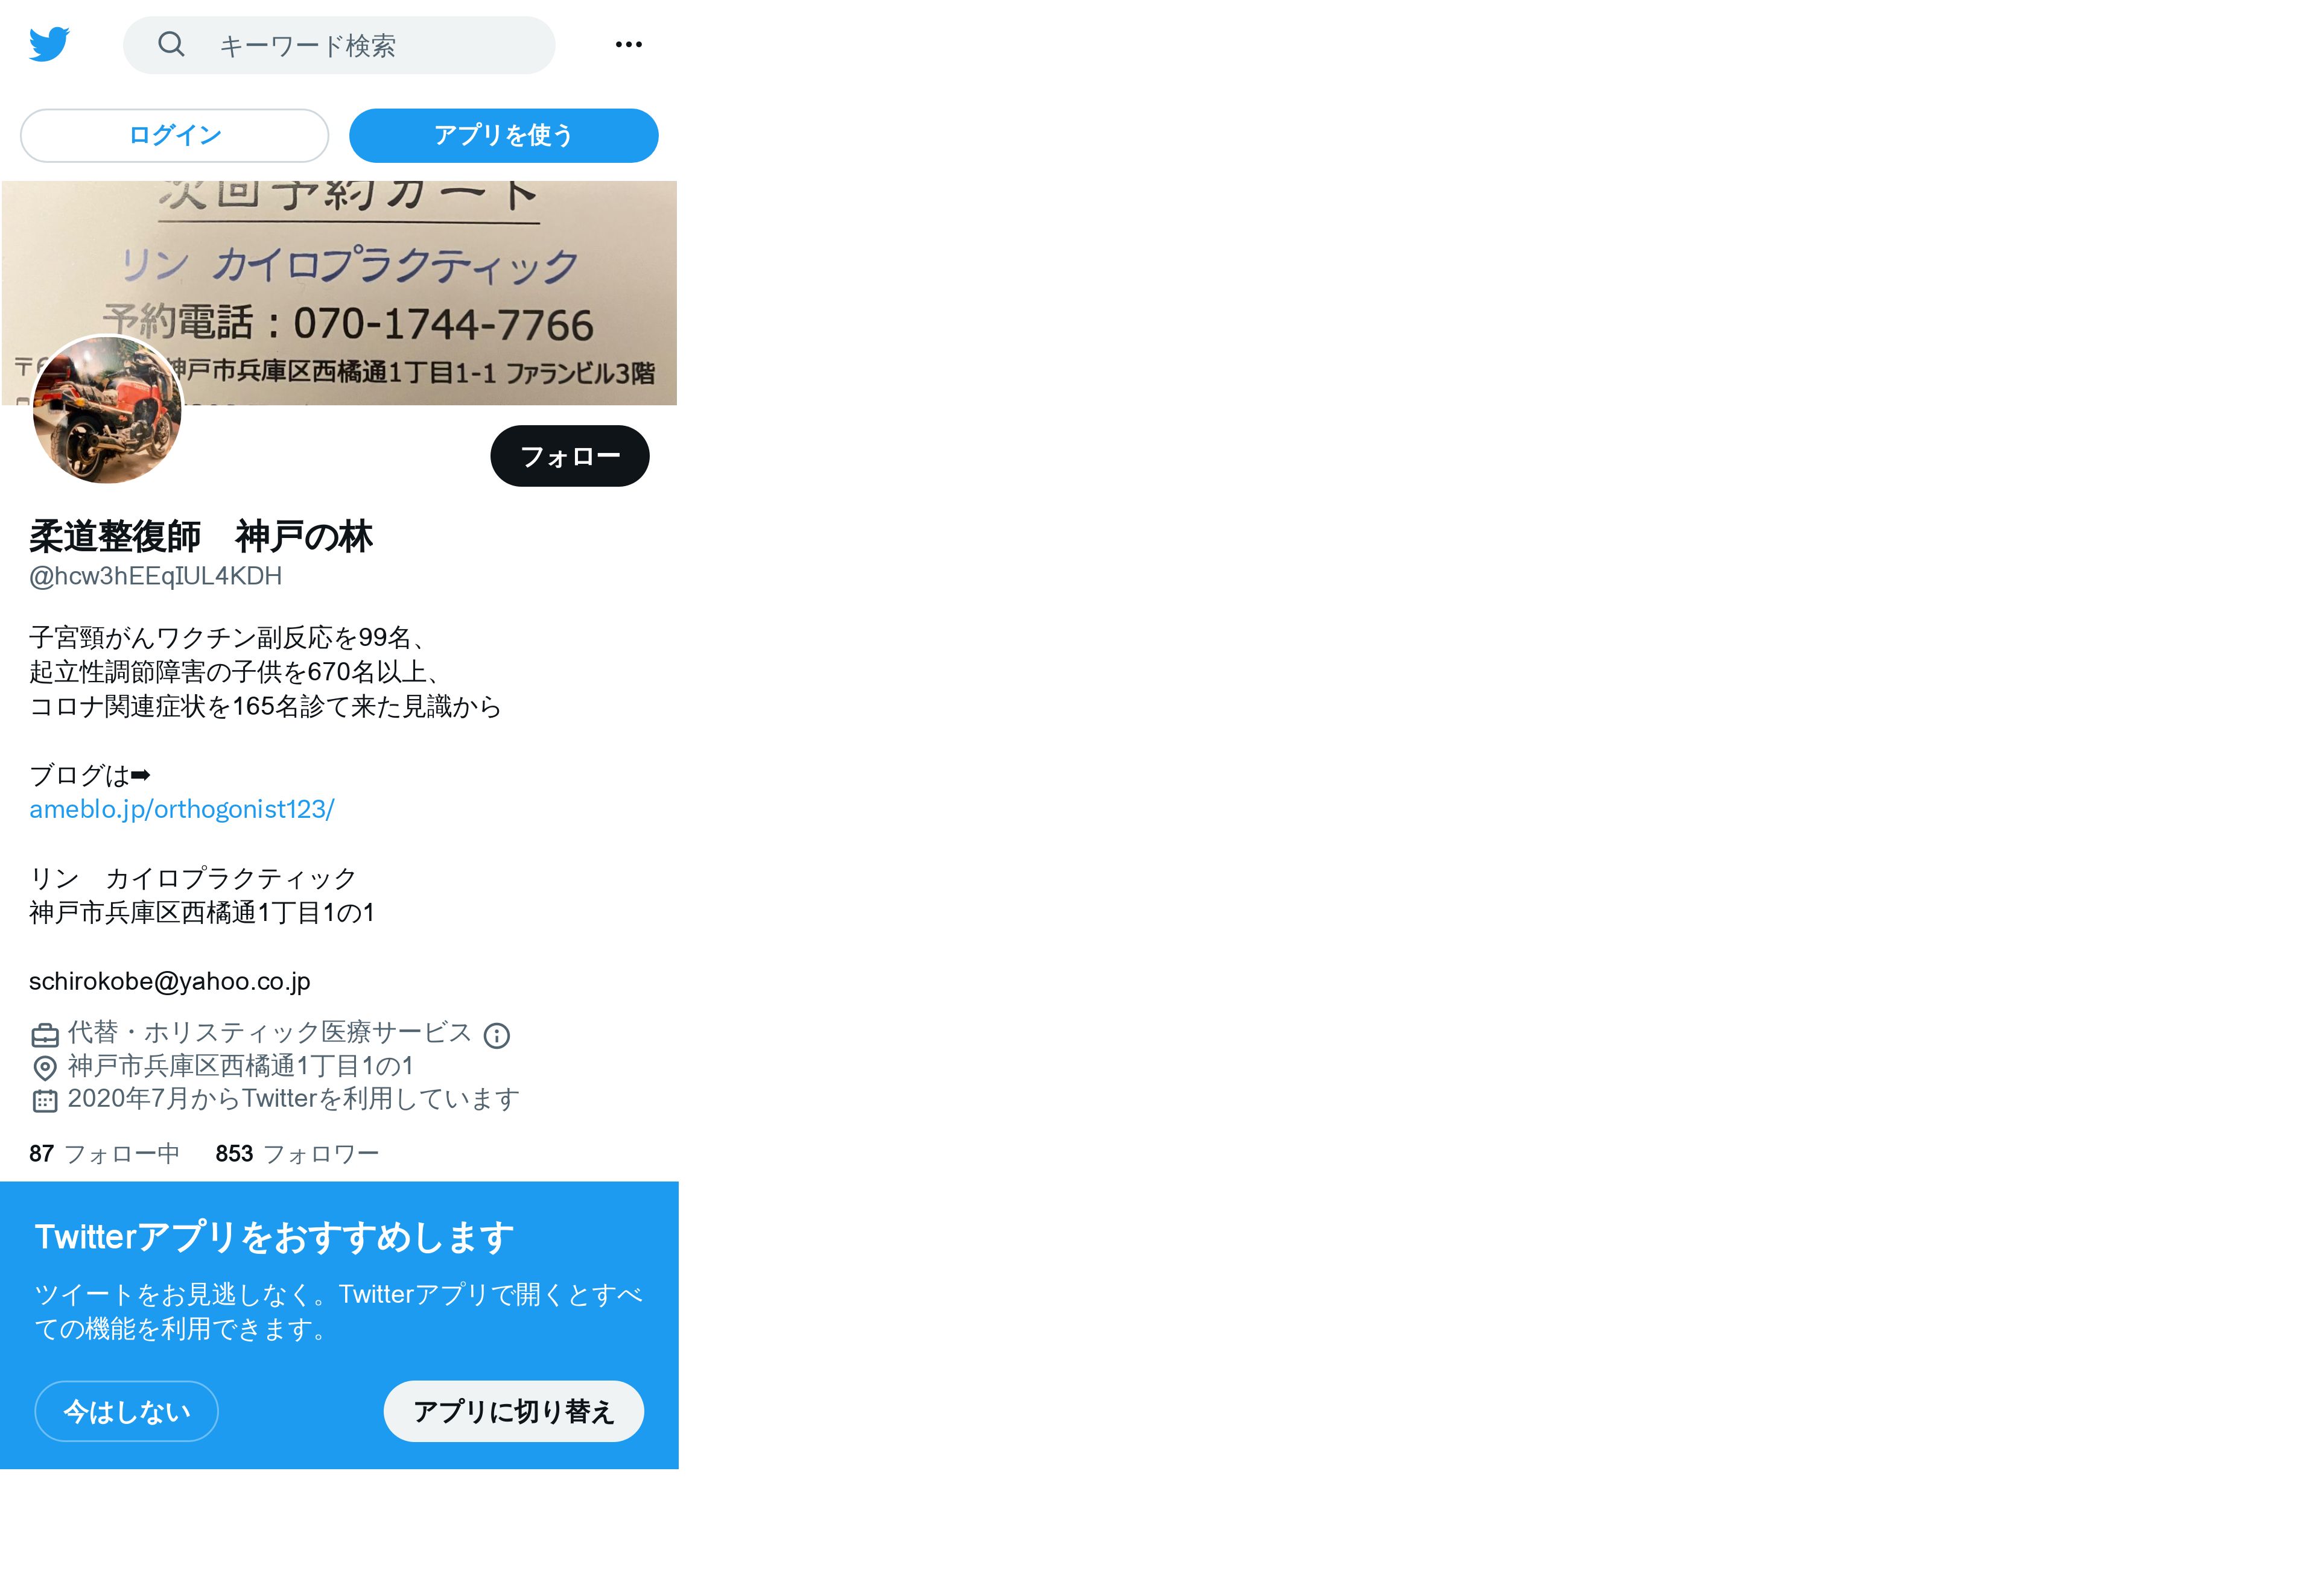The height and width of the screenshot is (1585, 2324).
Task: Click the info icon beside 代替・ホリスティック医療サービス
Action: [x=496, y=1036]
